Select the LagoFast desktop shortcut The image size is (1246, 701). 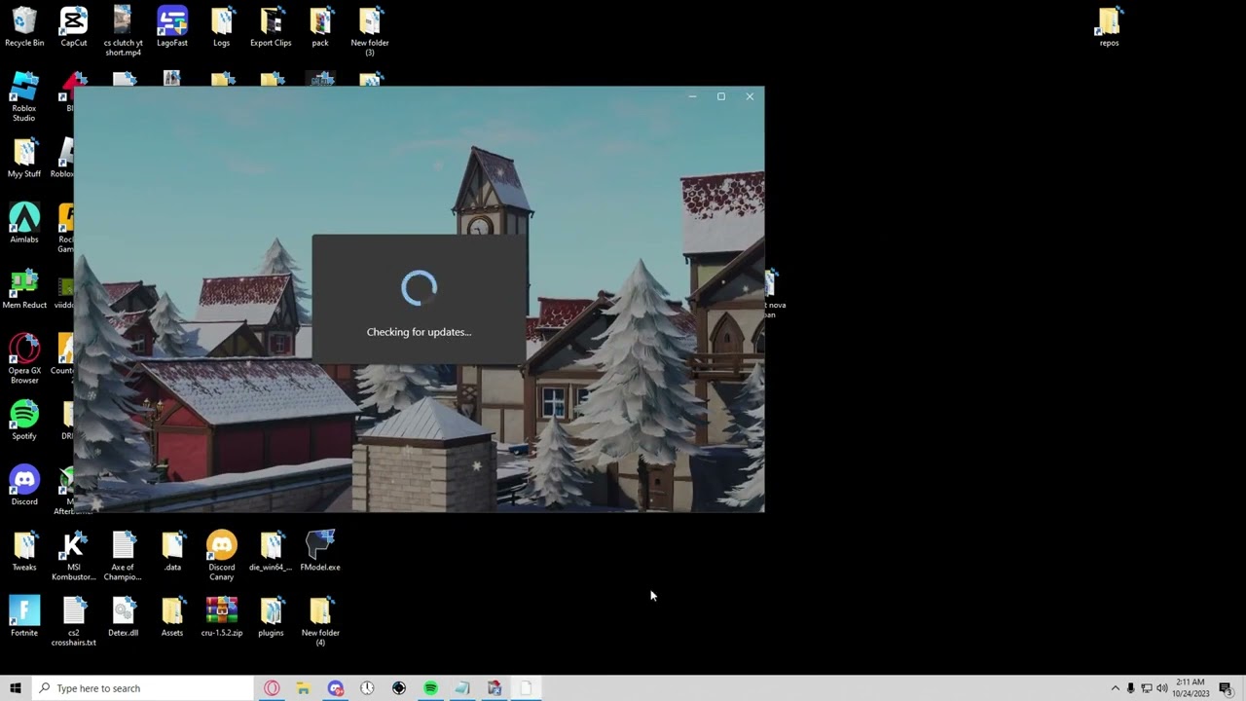tap(172, 27)
